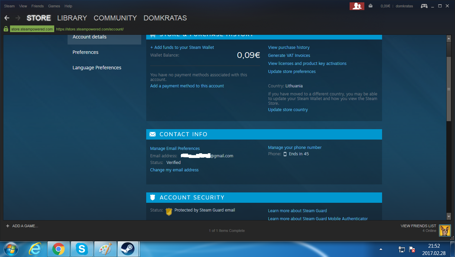Click Generate VAT Invoices link
Image resolution: width=455 pixels, height=257 pixels.
pyautogui.click(x=289, y=56)
